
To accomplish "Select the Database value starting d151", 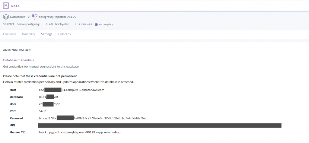I will pos(49,97).
